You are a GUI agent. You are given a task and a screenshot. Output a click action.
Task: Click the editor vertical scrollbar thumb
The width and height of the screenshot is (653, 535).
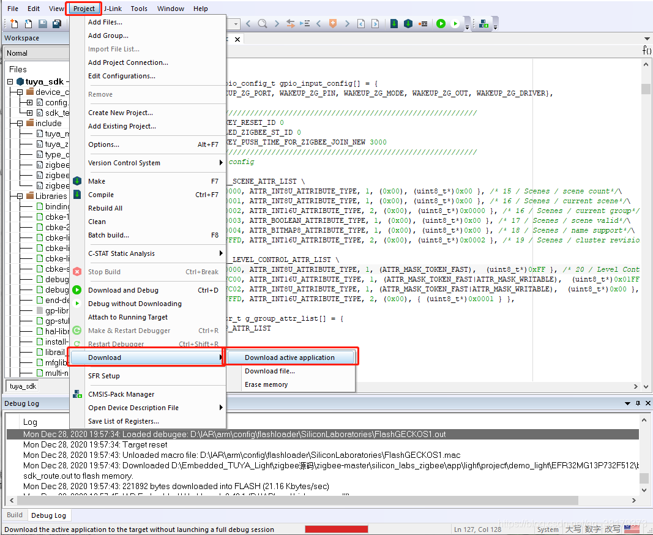646,89
